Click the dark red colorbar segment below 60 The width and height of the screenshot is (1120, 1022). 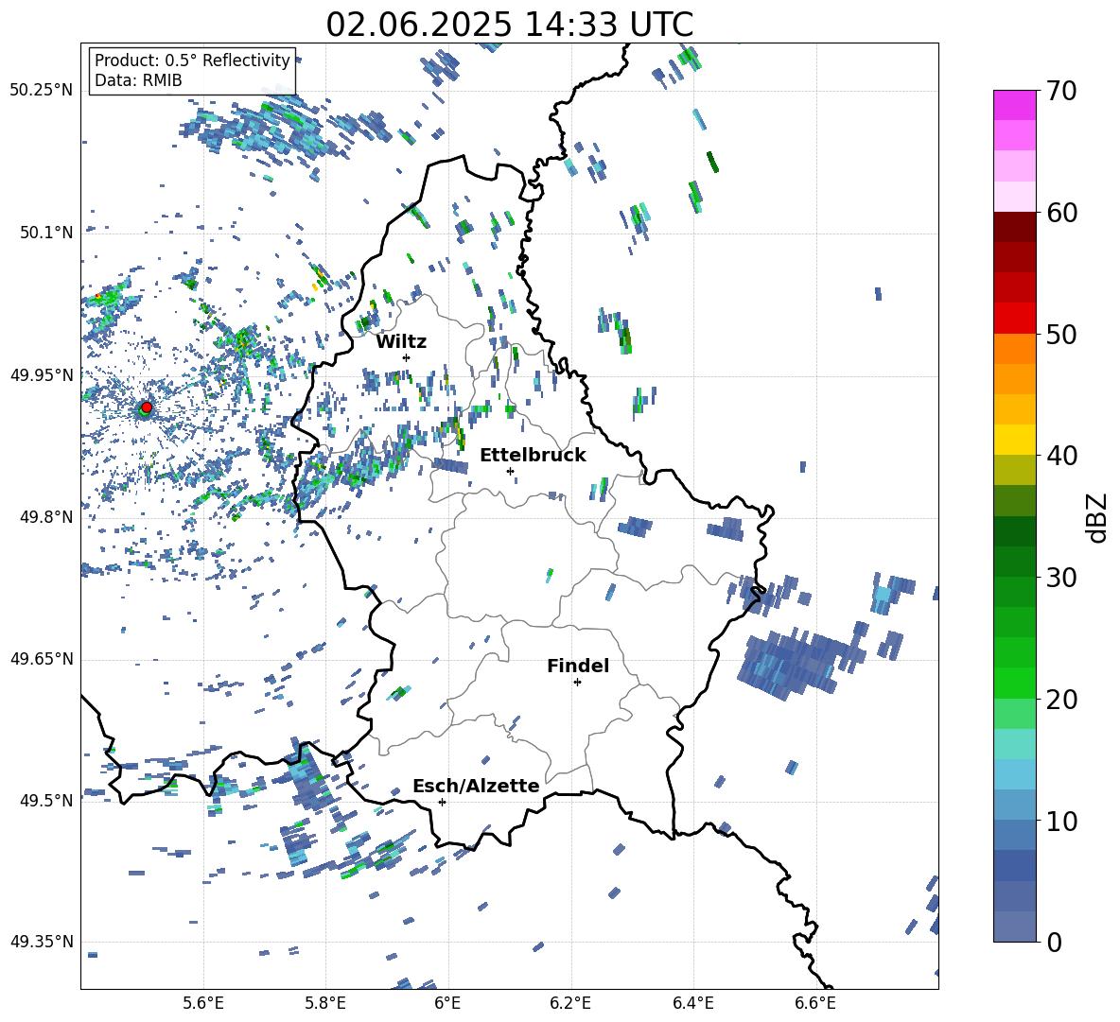pos(1014,227)
